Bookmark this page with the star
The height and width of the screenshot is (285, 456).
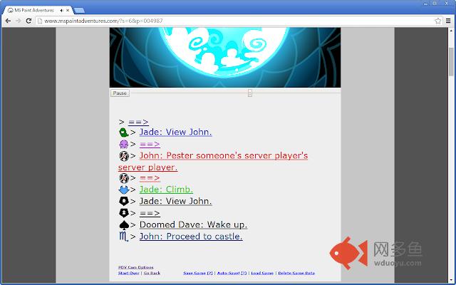click(x=437, y=21)
